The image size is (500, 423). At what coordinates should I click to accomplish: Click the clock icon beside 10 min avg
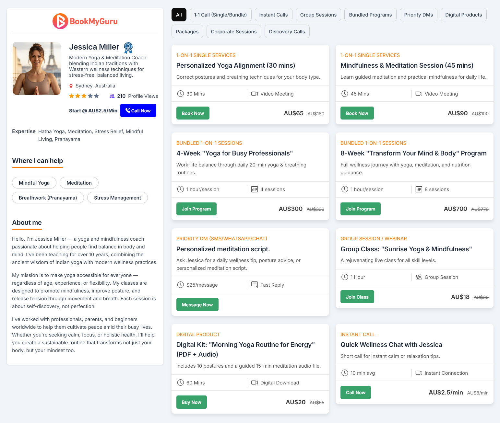[x=345, y=373]
